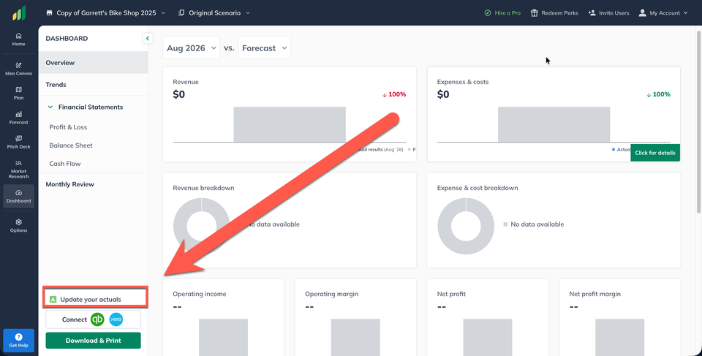Image resolution: width=702 pixels, height=356 pixels.
Task: Click the green 100% expenses change indicator
Action: 658,94
